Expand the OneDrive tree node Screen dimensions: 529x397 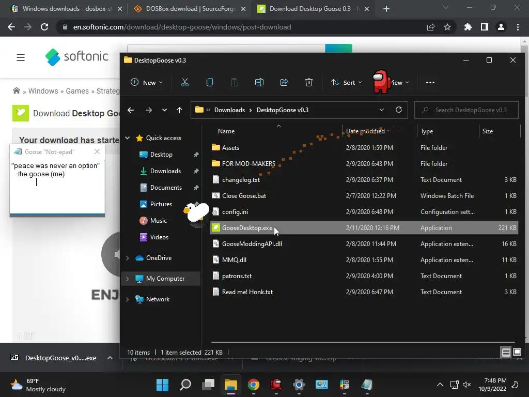[x=128, y=258]
